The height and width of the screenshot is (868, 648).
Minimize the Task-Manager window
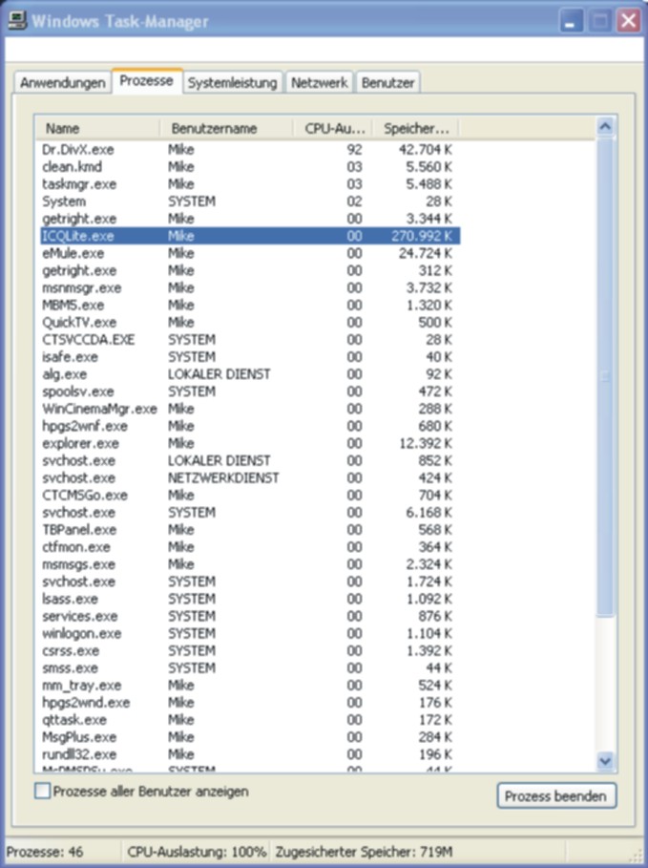pos(571,21)
